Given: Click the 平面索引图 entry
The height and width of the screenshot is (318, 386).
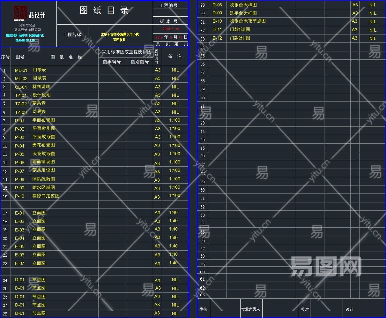Looking at the screenshot, I should point(44,128).
